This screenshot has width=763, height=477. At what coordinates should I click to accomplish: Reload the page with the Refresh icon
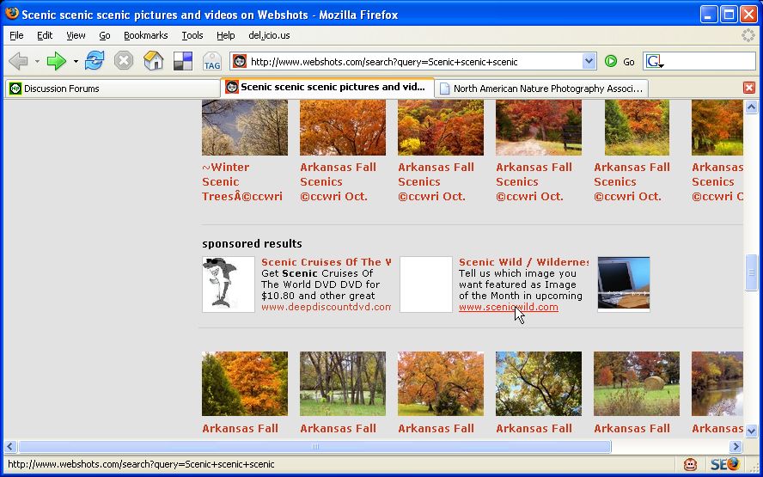(95, 61)
